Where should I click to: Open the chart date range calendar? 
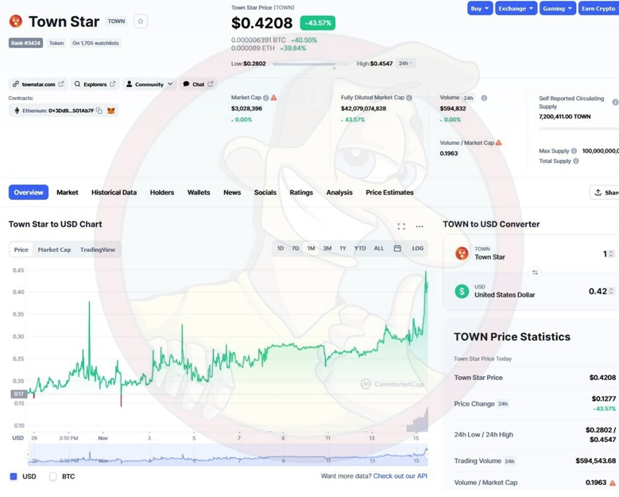tap(397, 248)
